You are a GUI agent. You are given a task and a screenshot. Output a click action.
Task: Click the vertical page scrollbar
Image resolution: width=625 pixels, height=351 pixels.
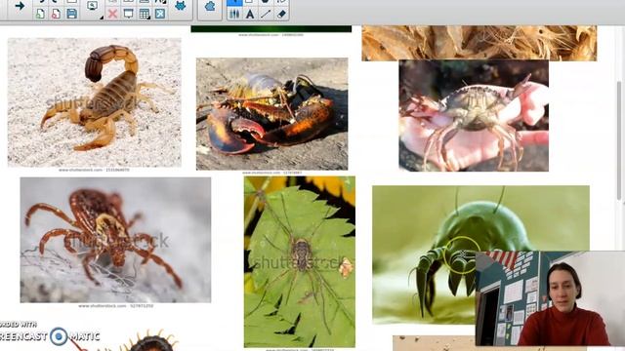coord(620,140)
